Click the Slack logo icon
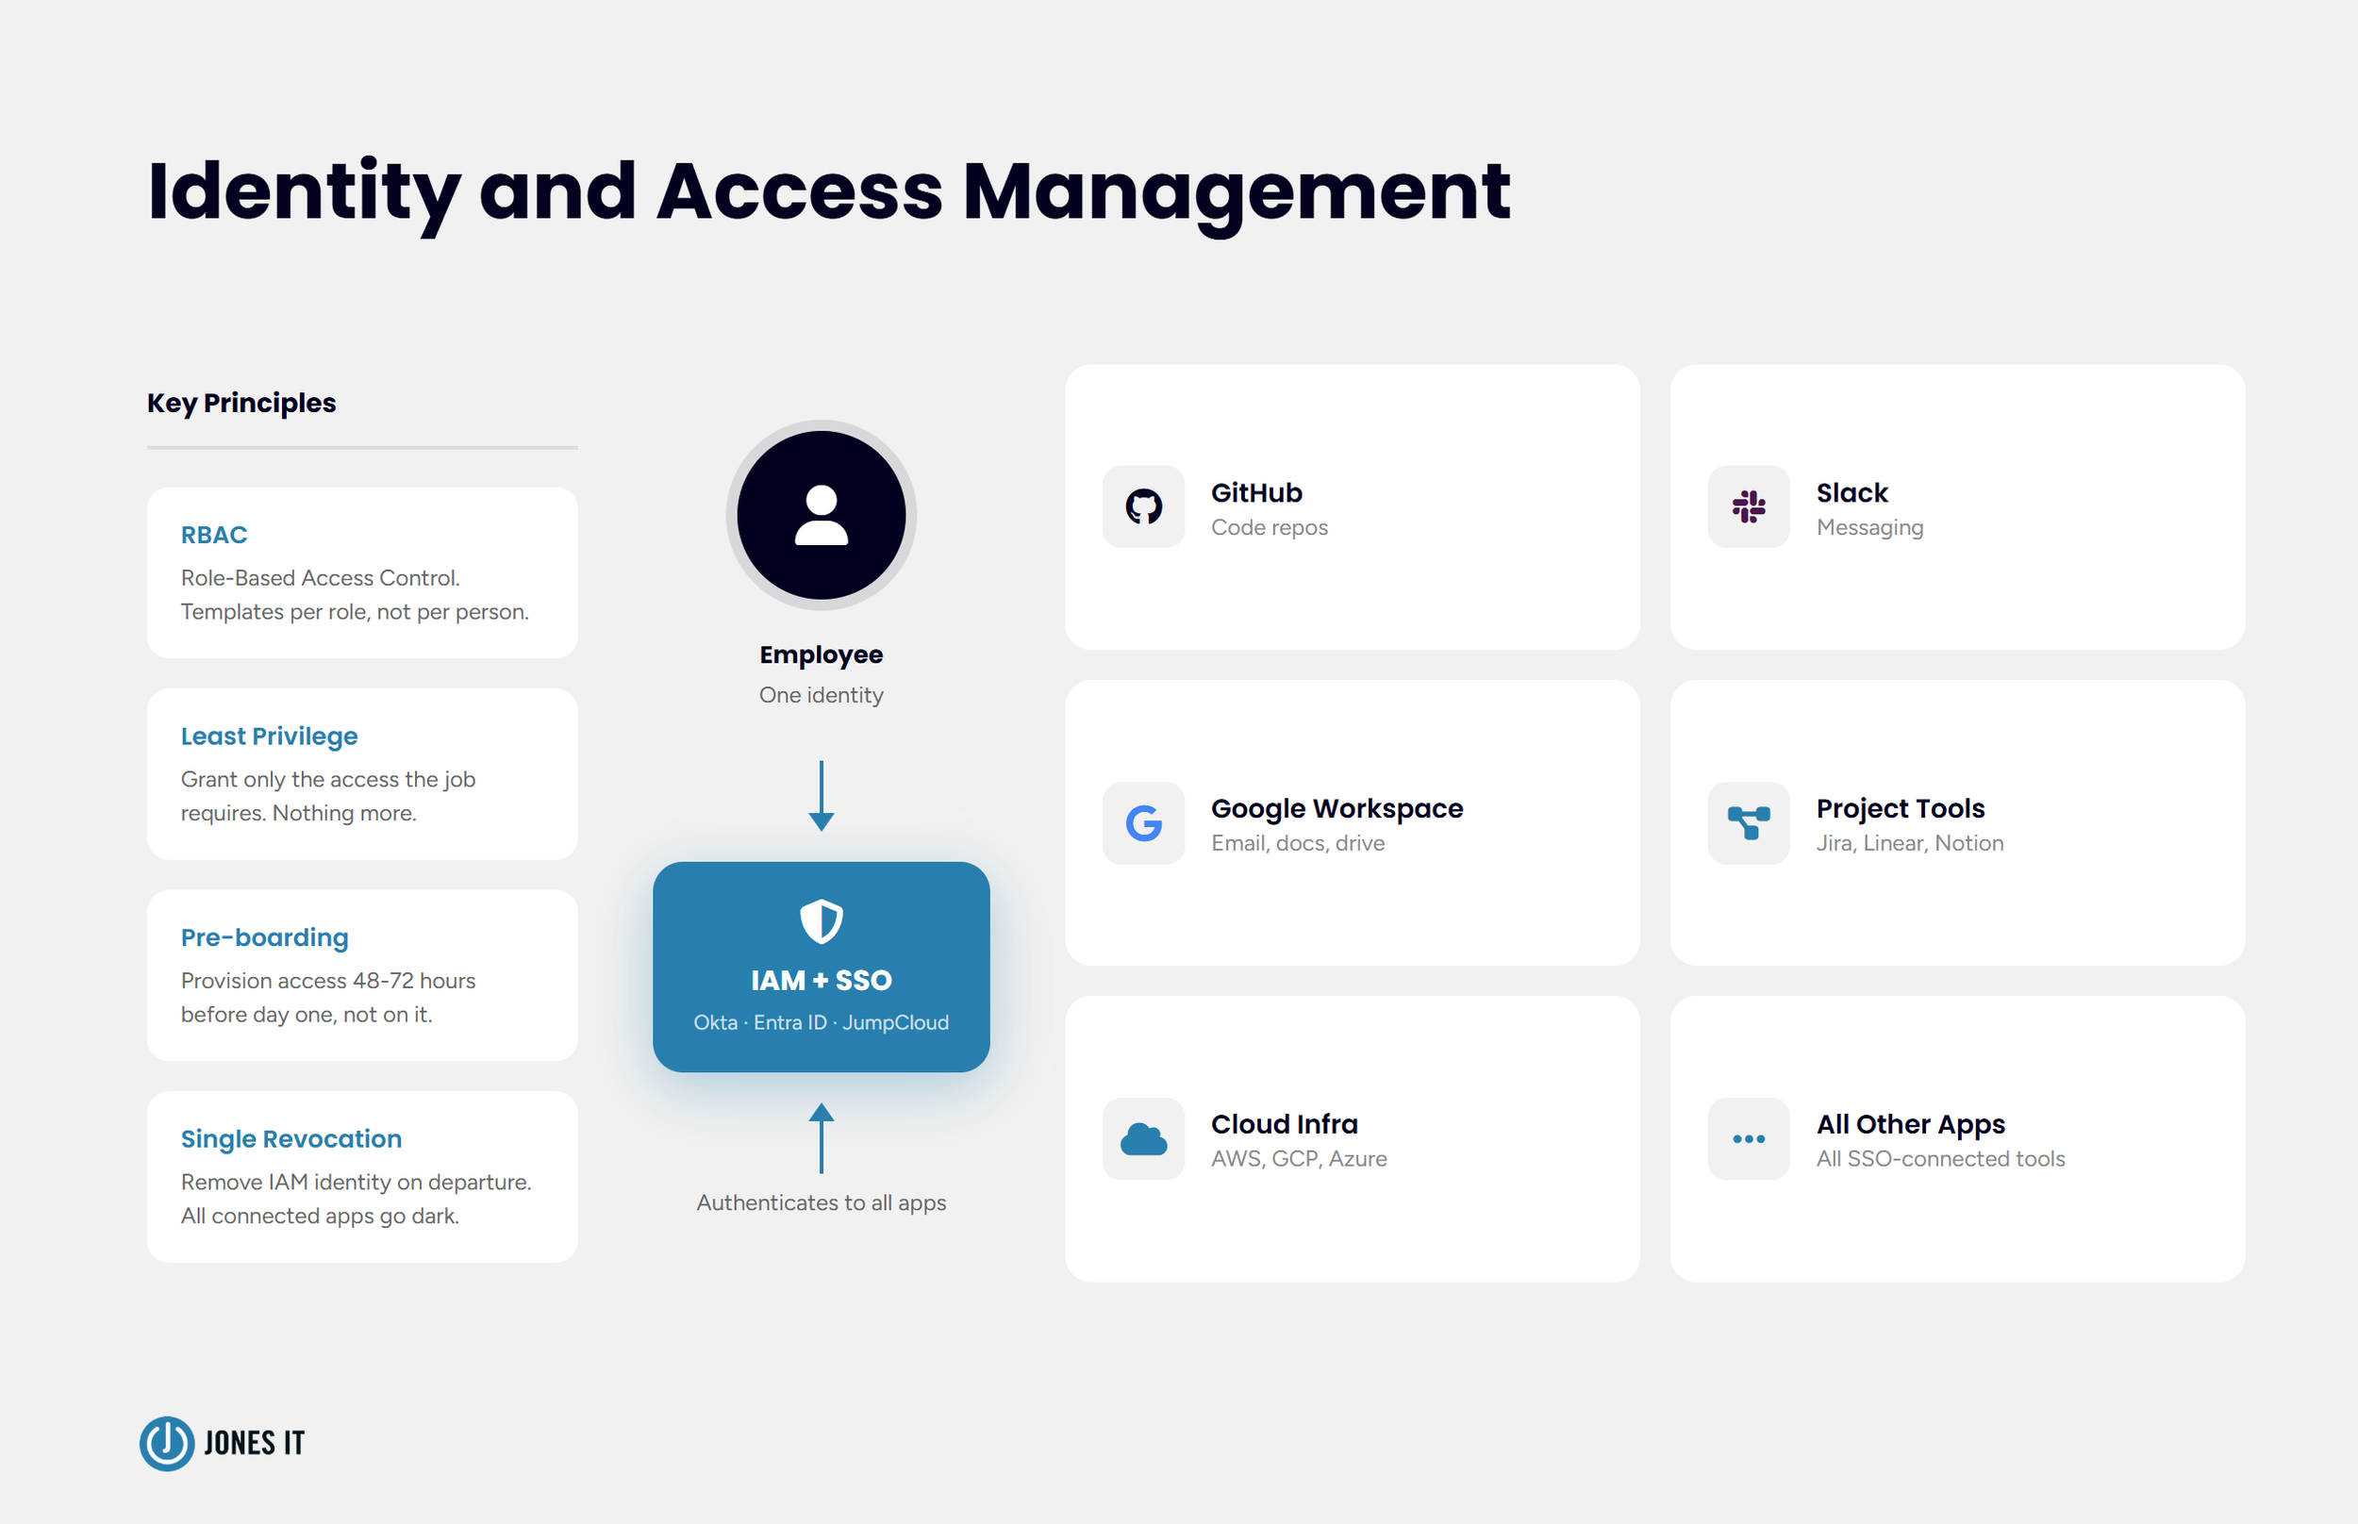 [x=1749, y=506]
